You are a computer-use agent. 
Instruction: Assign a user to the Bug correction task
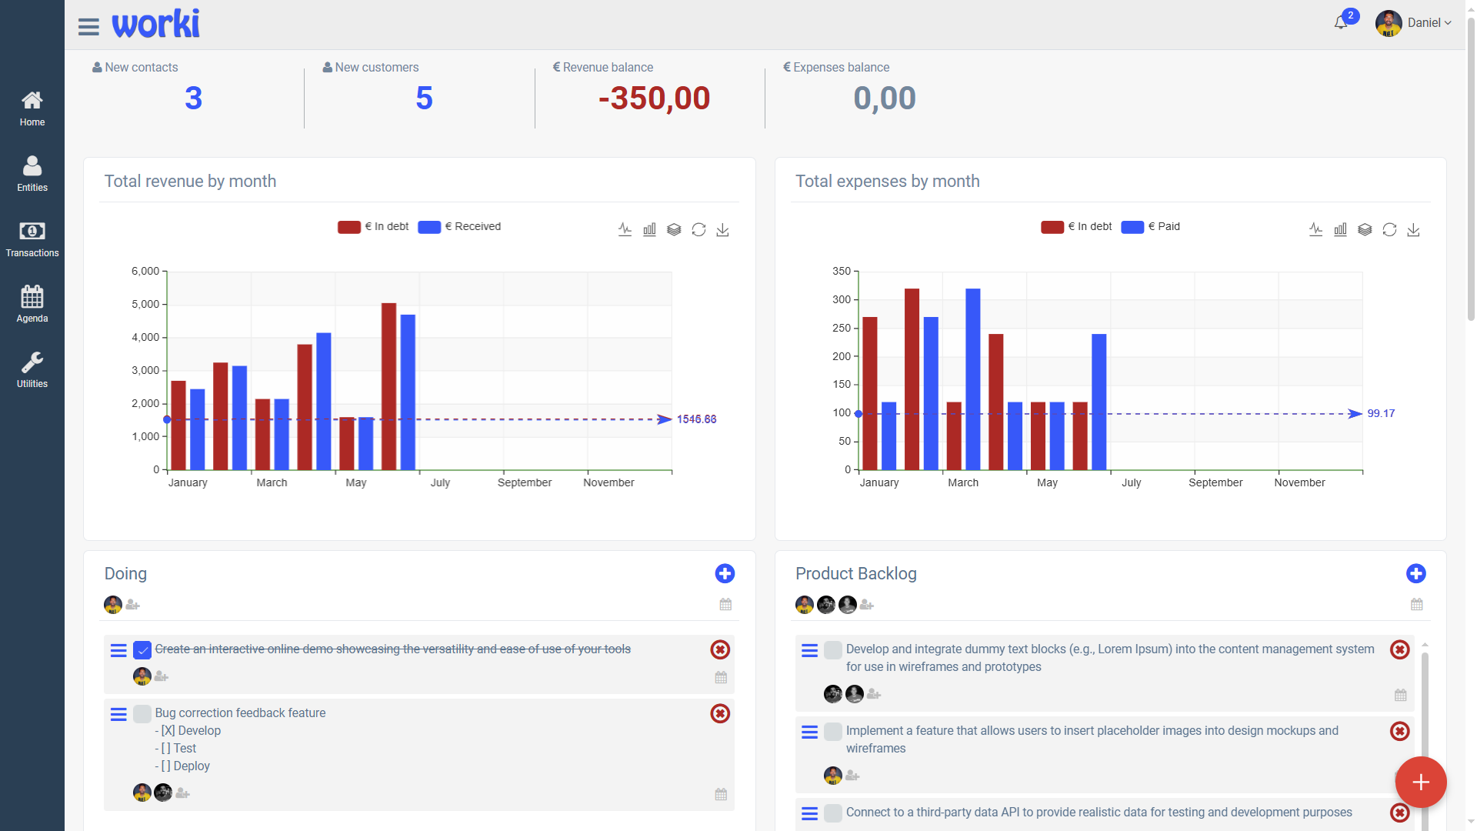[182, 793]
